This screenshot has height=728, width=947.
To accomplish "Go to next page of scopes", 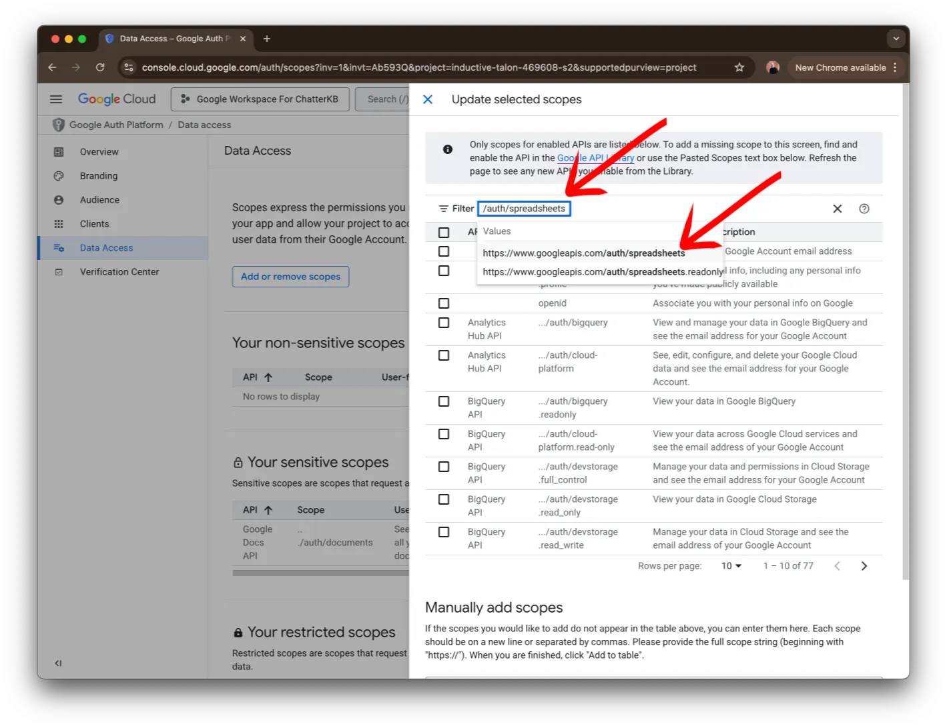I will click(864, 566).
